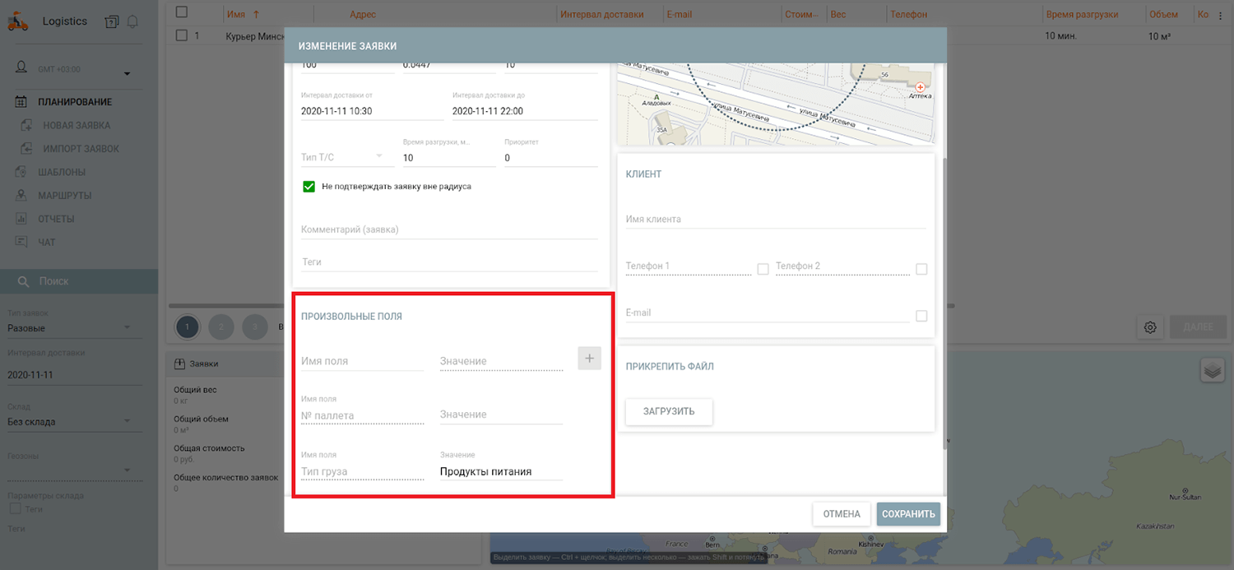The height and width of the screenshot is (570, 1234).
Task: Click the help icon beside Logistics
Action: coord(112,22)
